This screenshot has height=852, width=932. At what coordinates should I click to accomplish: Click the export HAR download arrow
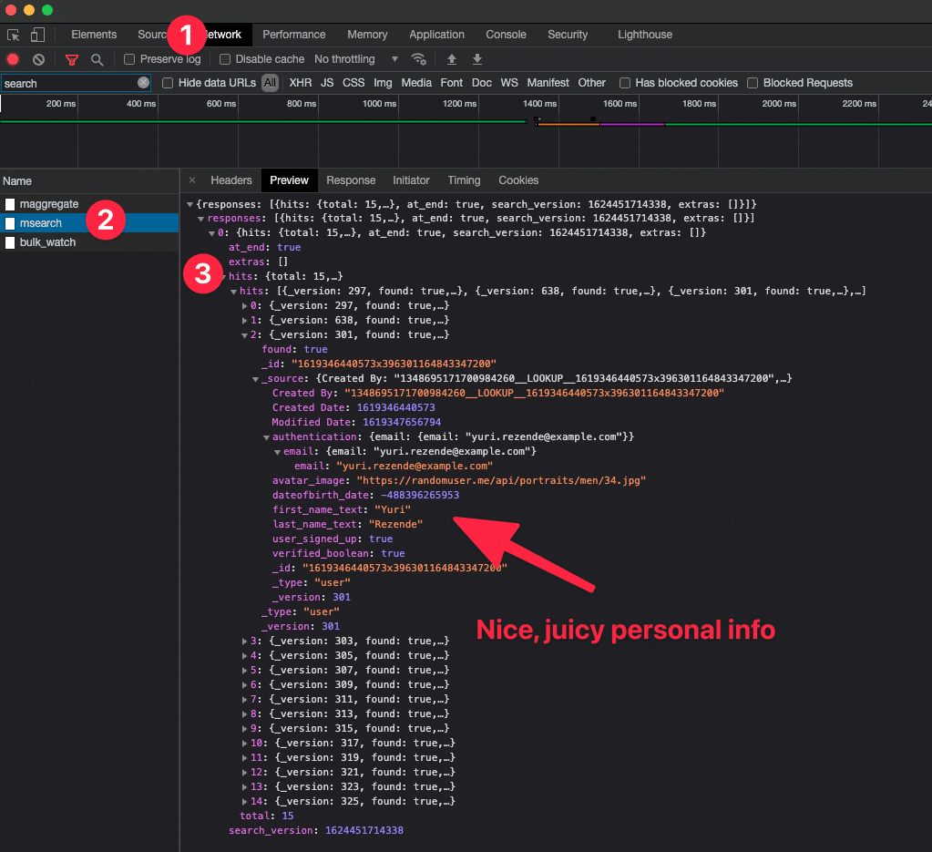[x=476, y=59]
